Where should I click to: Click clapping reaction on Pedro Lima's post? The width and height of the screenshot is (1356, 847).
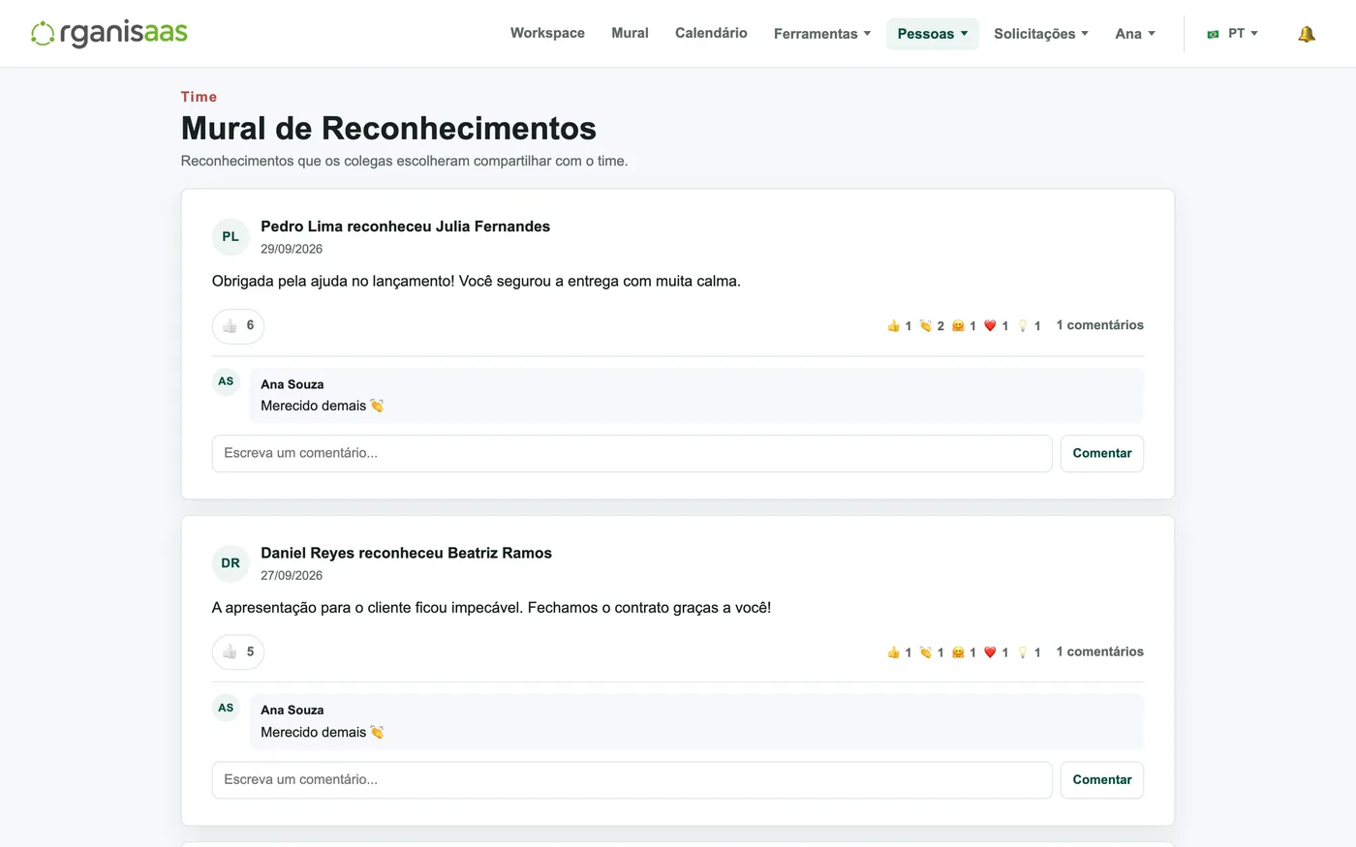932,326
